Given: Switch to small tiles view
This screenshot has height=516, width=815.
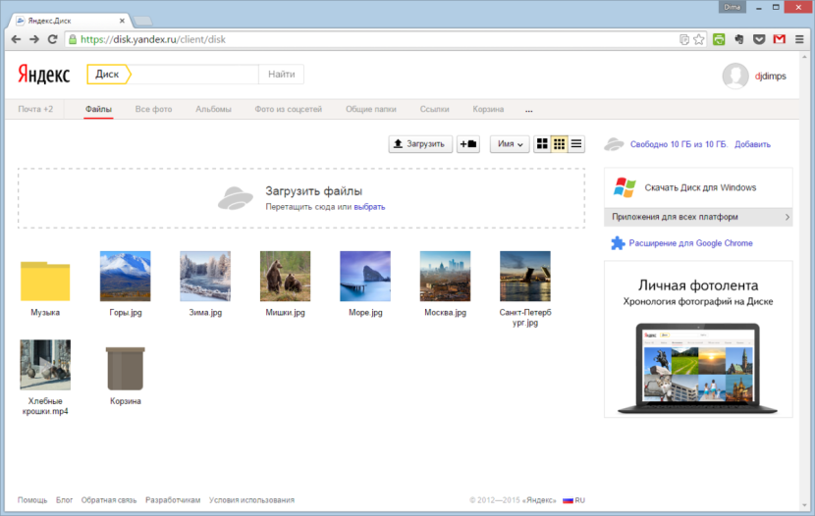Looking at the screenshot, I should [x=560, y=144].
